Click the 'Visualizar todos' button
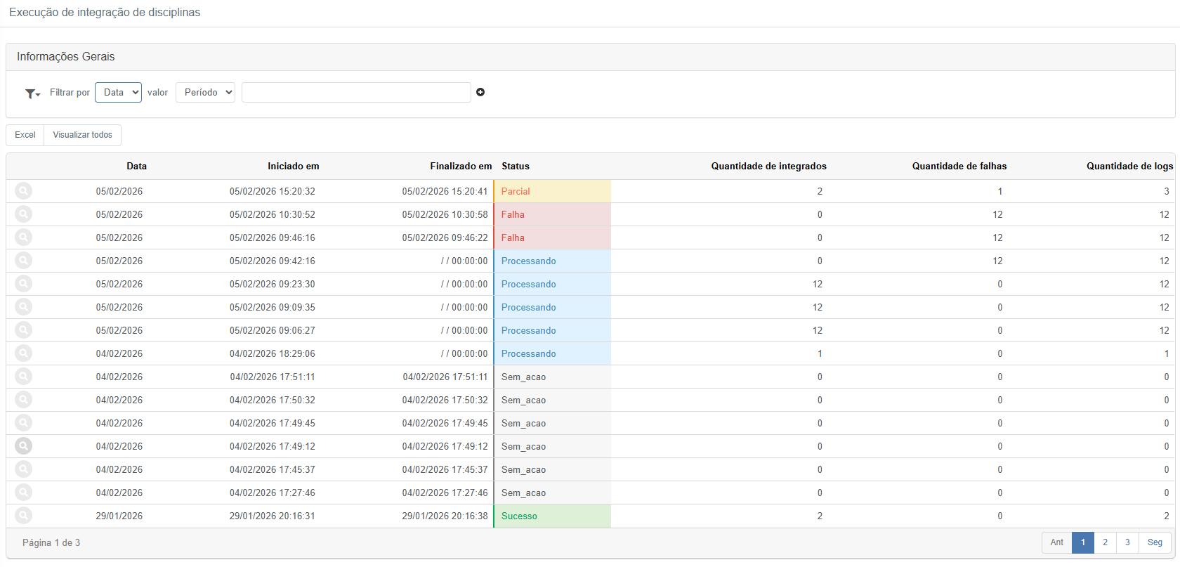This screenshot has width=1180, height=567. tap(82, 135)
